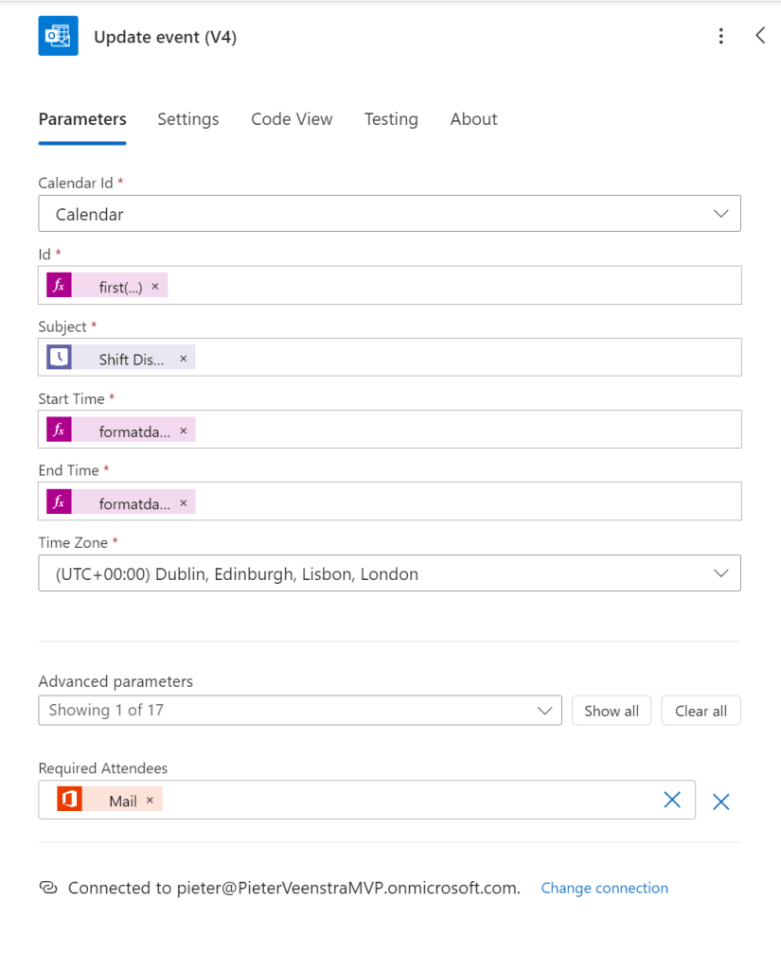Open the Code View tab
This screenshot has width=781, height=969.
click(x=292, y=119)
